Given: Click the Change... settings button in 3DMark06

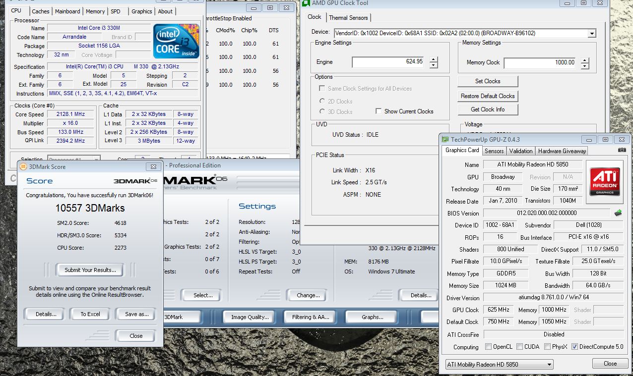Looking at the screenshot, I should click(x=308, y=295).
